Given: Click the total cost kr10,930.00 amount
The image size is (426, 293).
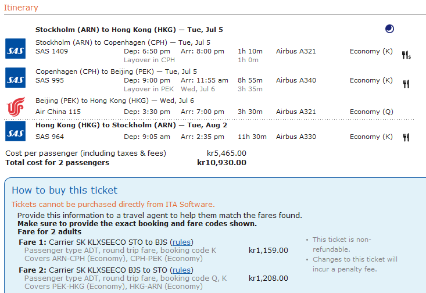Looking at the screenshot, I should [x=221, y=163].
